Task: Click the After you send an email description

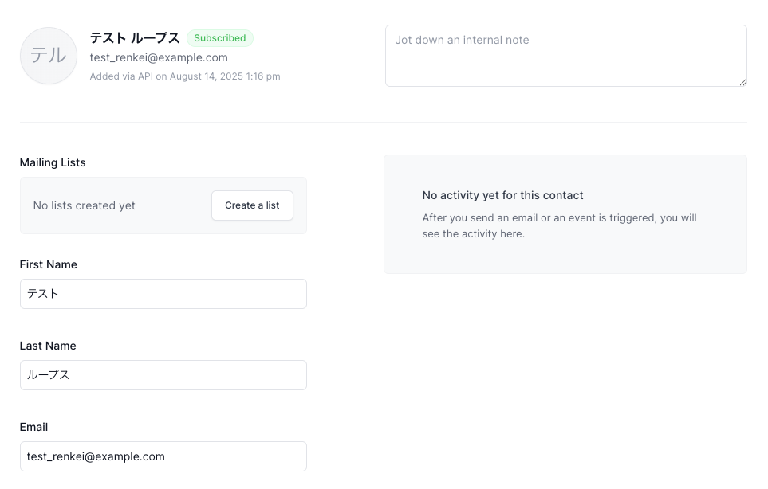Action: point(559,226)
